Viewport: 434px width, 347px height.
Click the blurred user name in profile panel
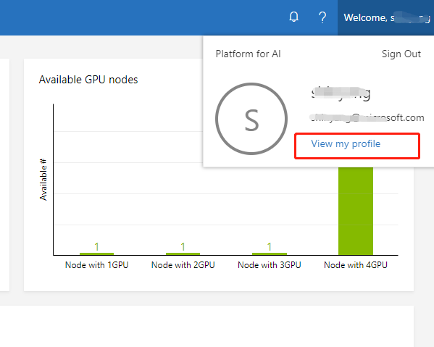(341, 93)
